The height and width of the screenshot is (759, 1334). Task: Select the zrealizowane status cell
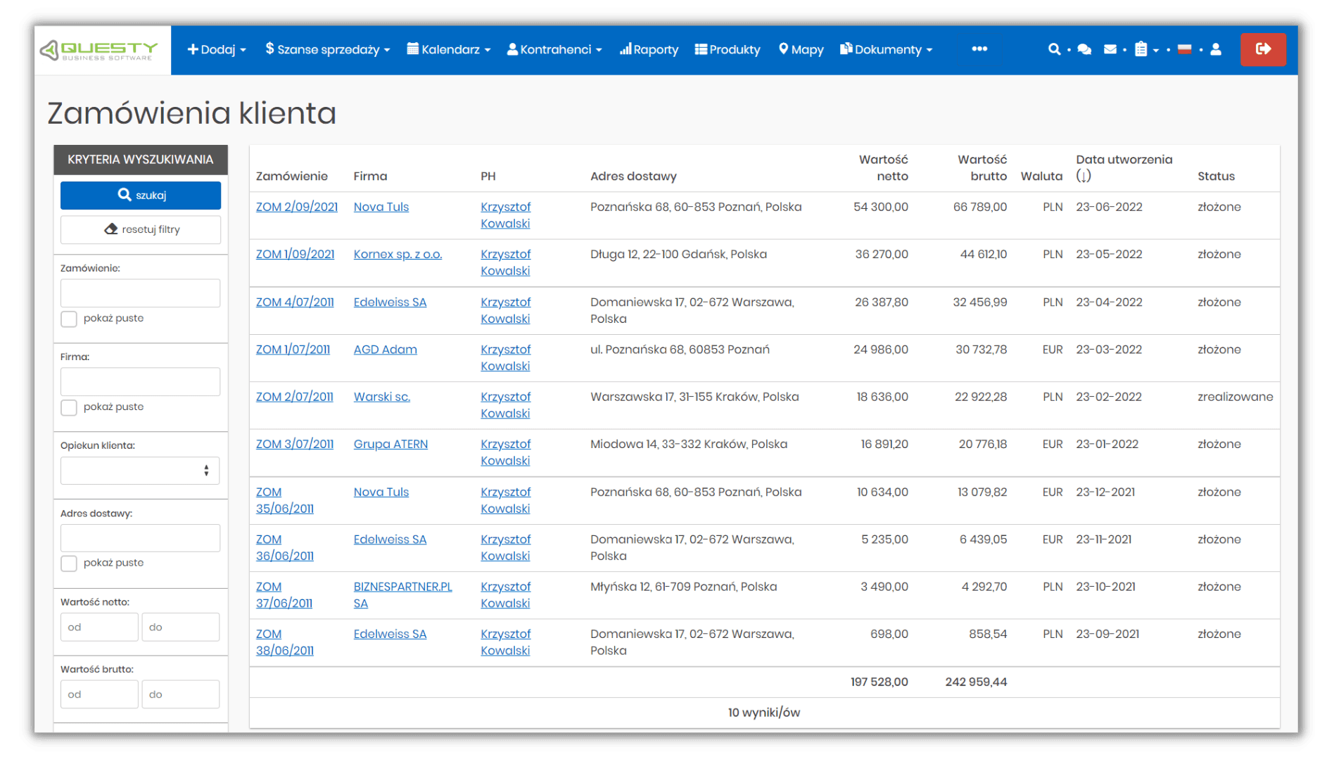pyautogui.click(x=1235, y=397)
